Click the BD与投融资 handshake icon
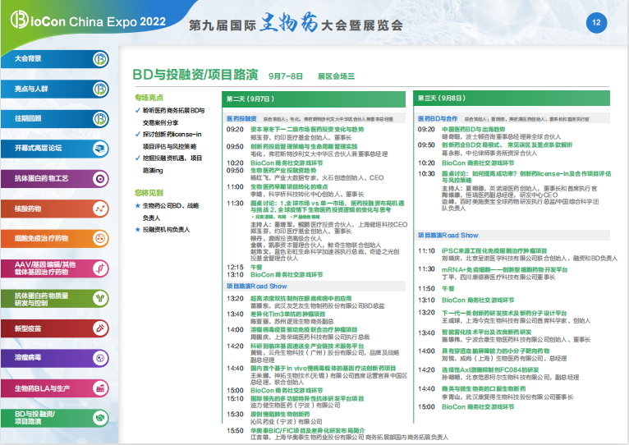 click(x=100, y=418)
